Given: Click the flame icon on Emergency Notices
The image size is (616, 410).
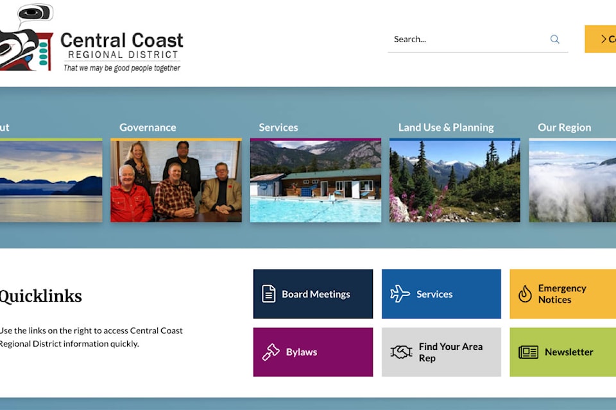Looking at the screenshot, I should (x=525, y=293).
